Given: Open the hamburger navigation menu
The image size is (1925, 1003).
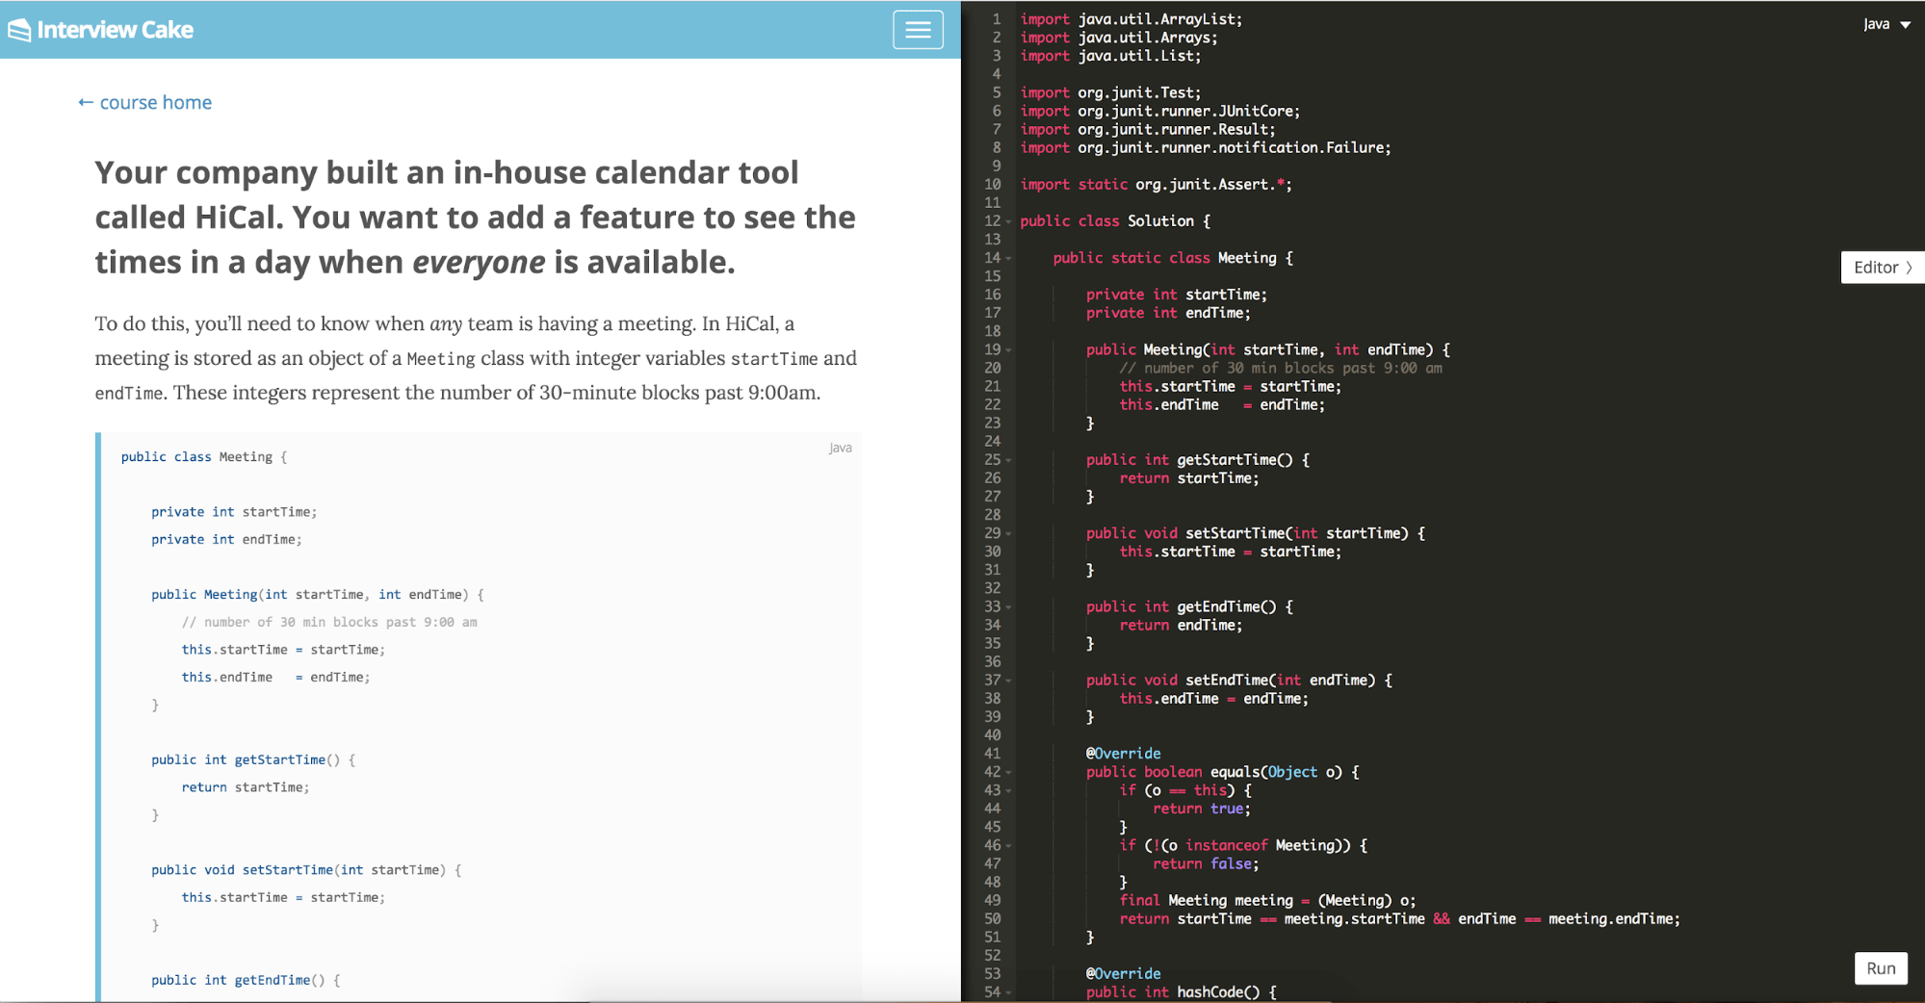Looking at the screenshot, I should coord(917,31).
